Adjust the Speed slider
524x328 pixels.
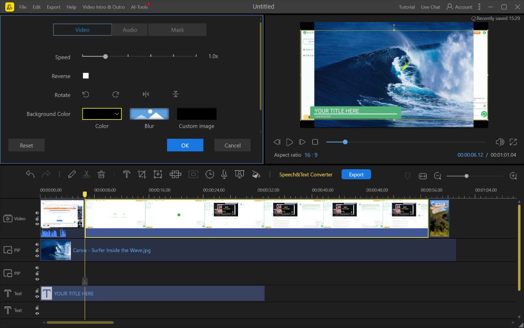tap(105, 56)
